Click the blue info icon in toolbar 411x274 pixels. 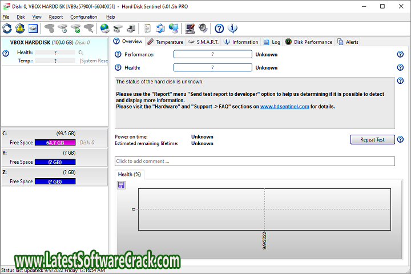[x=232, y=28]
